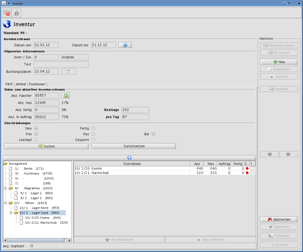Enable the Res checkbox

(93, 134)
